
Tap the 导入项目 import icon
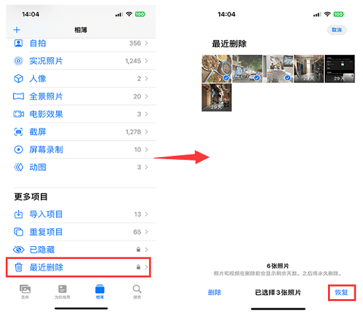[18, 214]
